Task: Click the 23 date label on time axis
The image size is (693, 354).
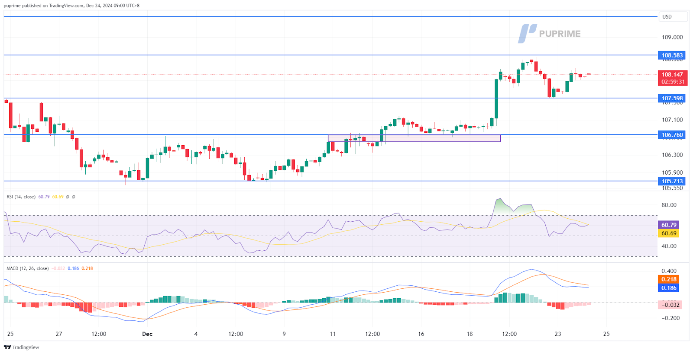Action: (558, 334)
